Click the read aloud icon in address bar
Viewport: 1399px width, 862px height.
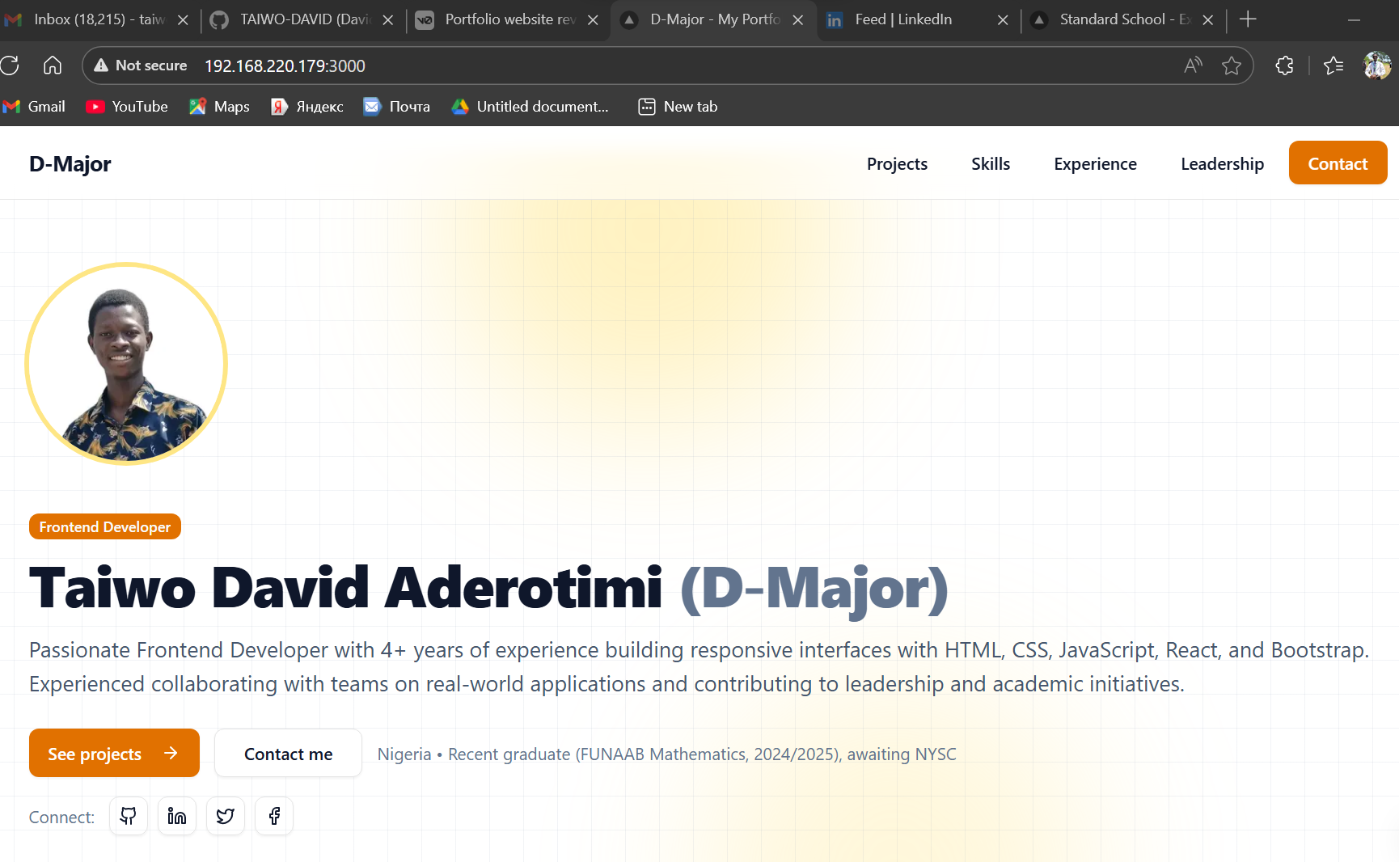tap(1192, 65)
